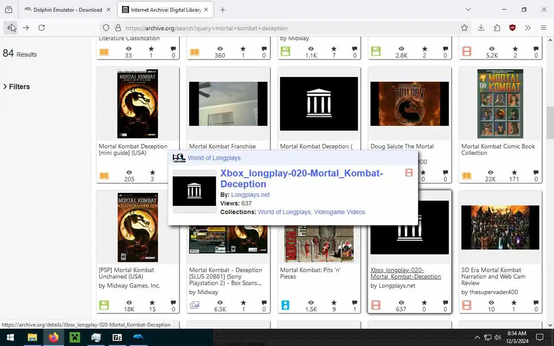Viewport: 554px width, 346px height.
Task: Click the site padlock icon
Action: (118, 28)
